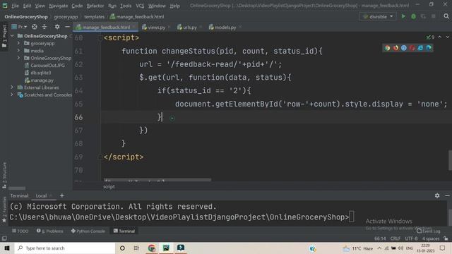Select the Local terminal tab
Screen dimensions: 452x254
point(41,195)
